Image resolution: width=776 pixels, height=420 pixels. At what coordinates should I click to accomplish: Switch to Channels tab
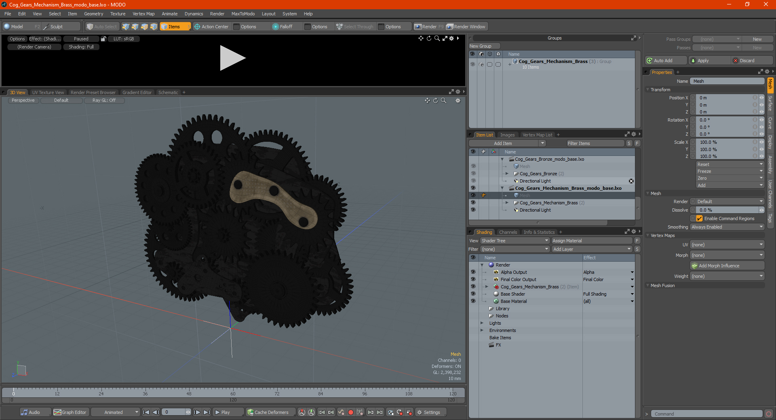pyautogui.click(x=508, y=232)
